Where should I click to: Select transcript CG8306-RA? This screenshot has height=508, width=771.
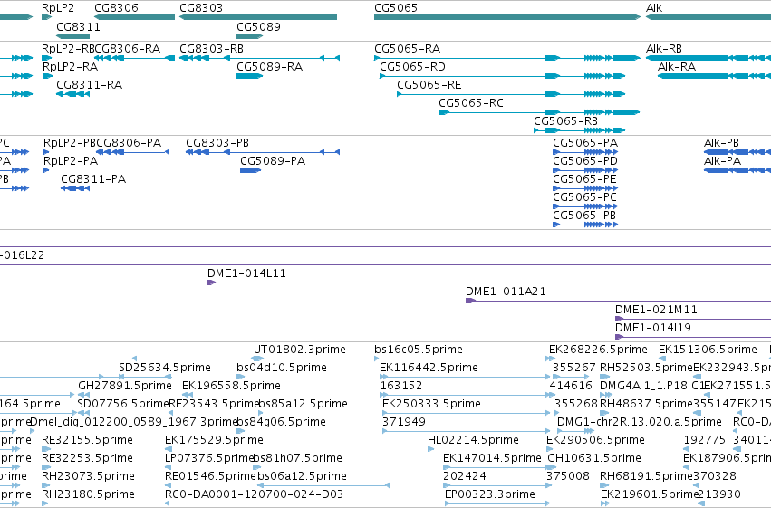click(x=134, y=58)
